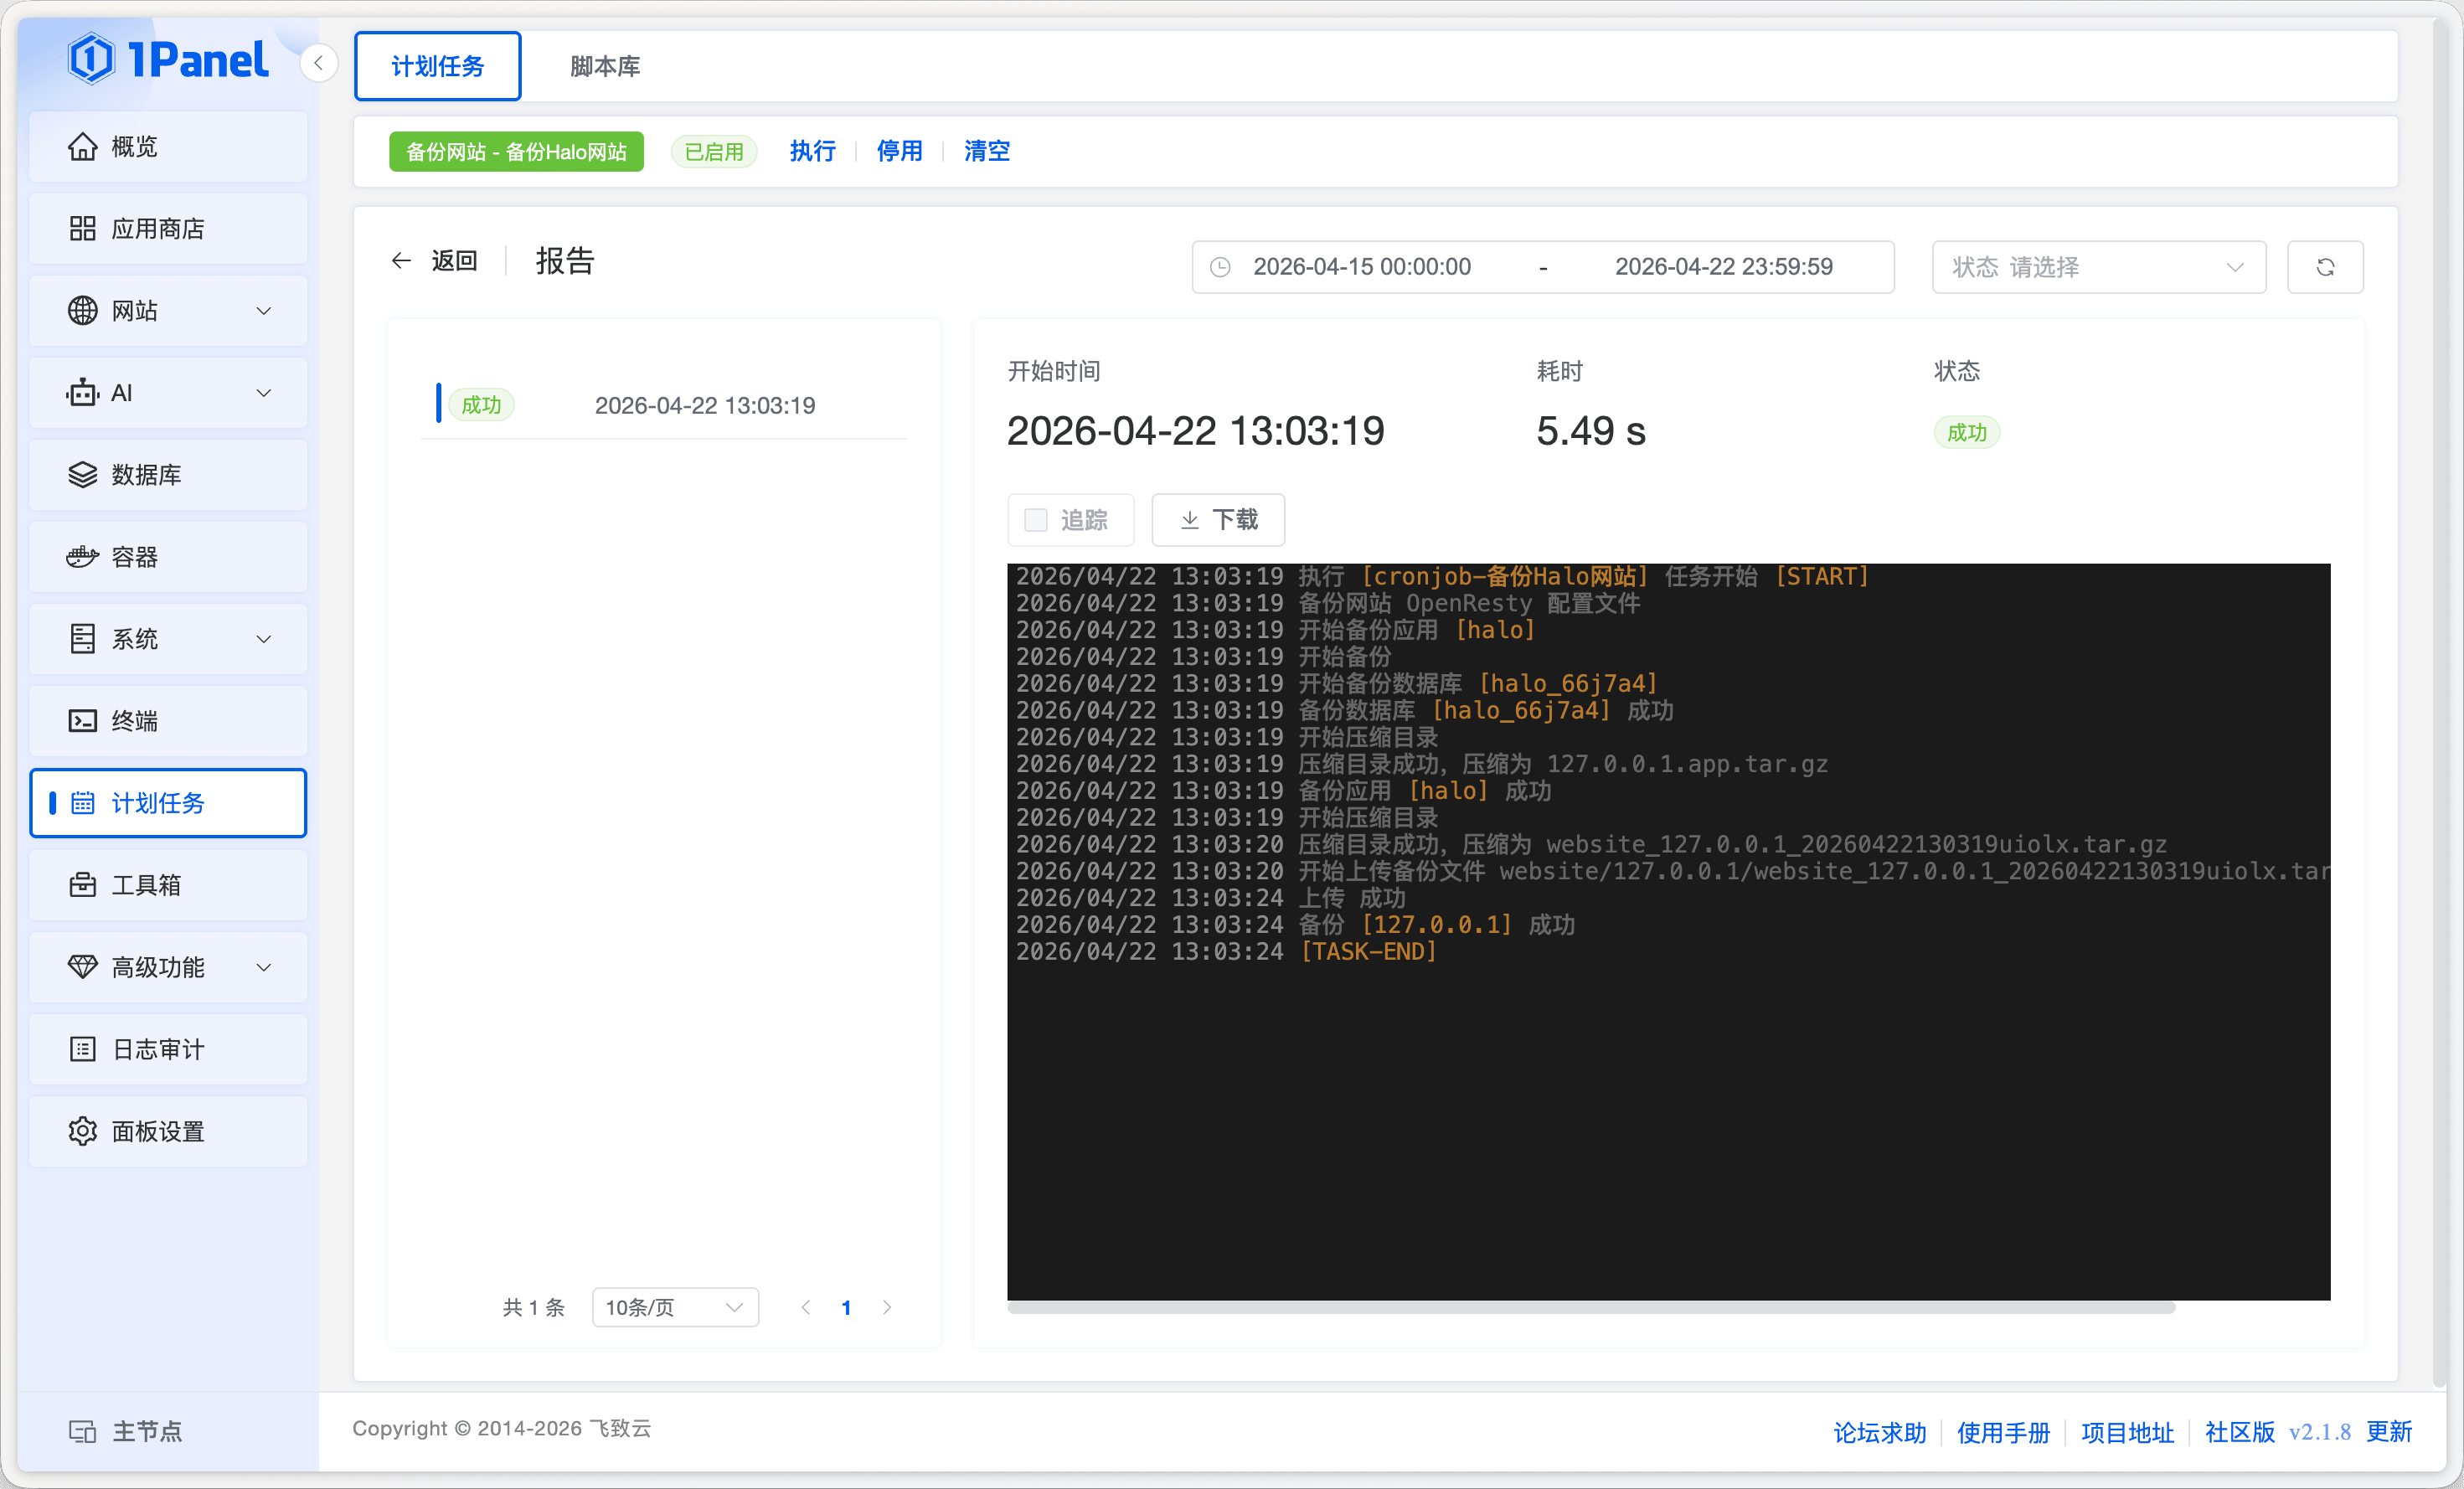Click the log's horizontal scrollbar

point(1590,1308)
